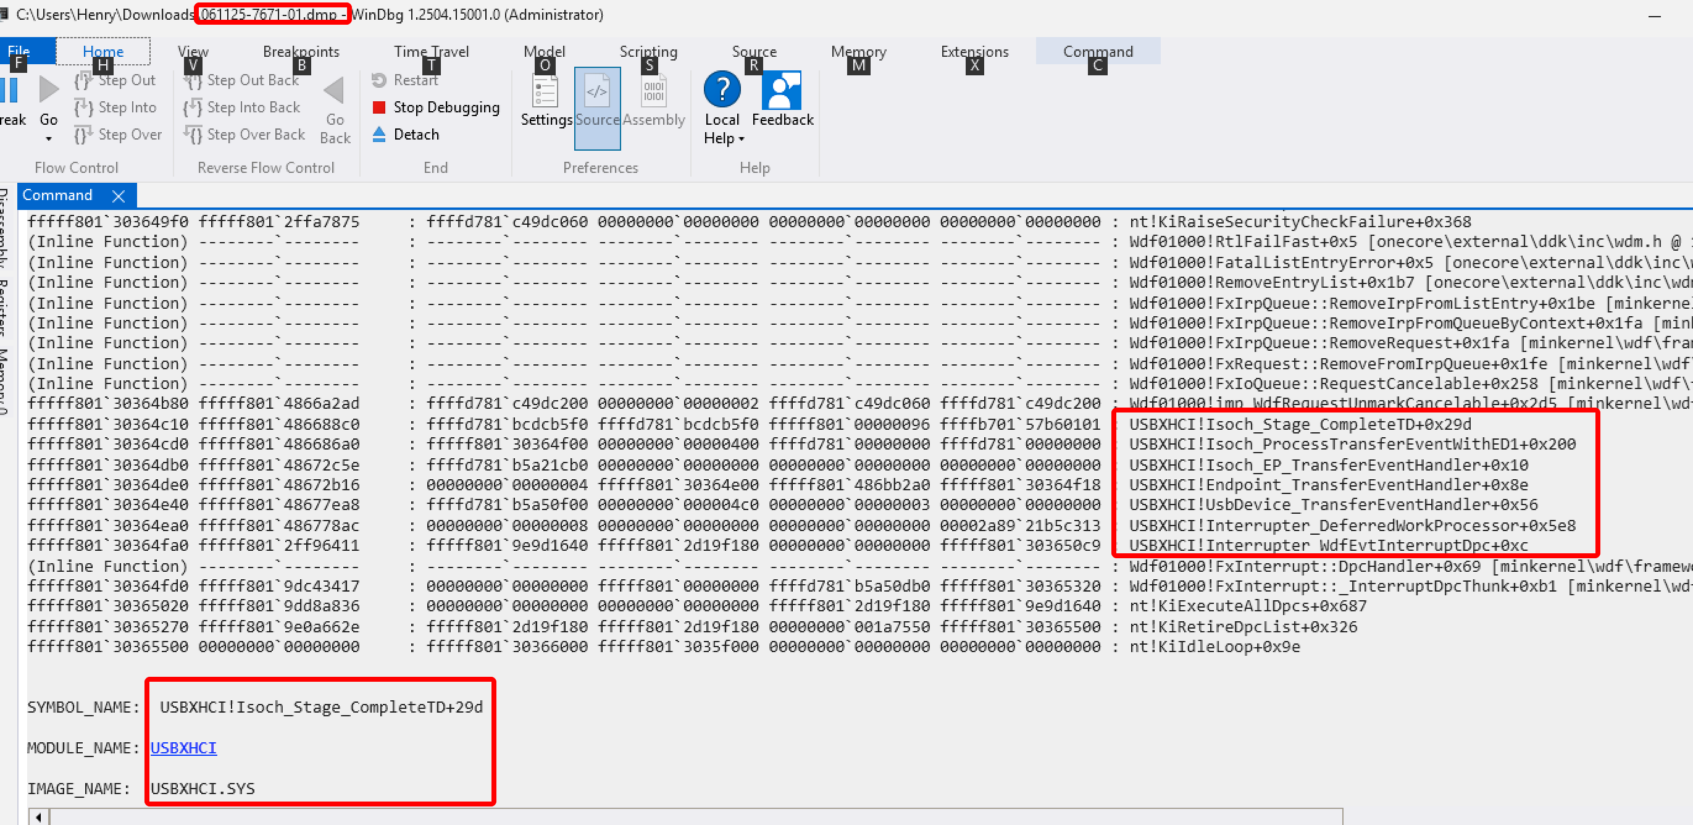Click Stop Debugging red square
The height and width of the screenshot is (825, 1693).
[x=378, y=107]
